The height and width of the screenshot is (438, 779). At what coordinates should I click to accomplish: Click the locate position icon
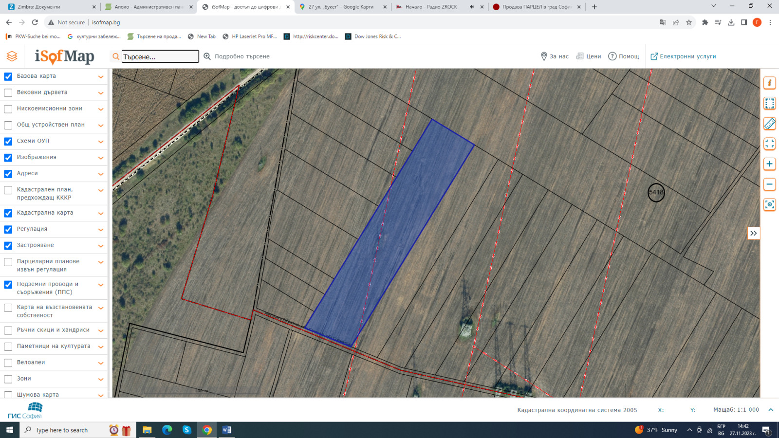click(x=769, y=205)
